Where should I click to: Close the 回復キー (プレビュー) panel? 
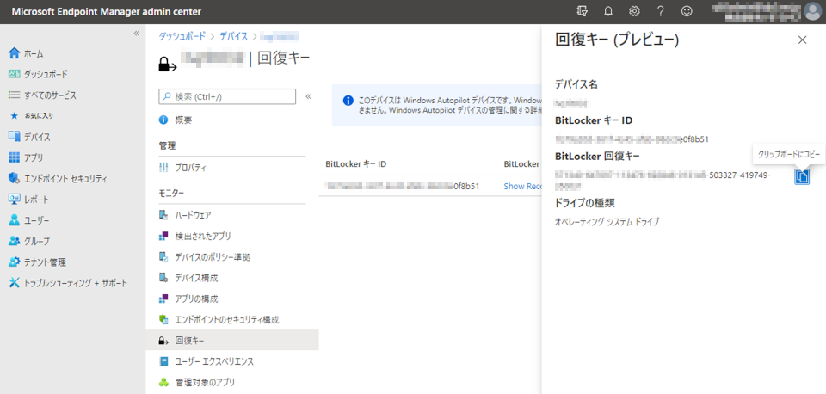(802, 40)
